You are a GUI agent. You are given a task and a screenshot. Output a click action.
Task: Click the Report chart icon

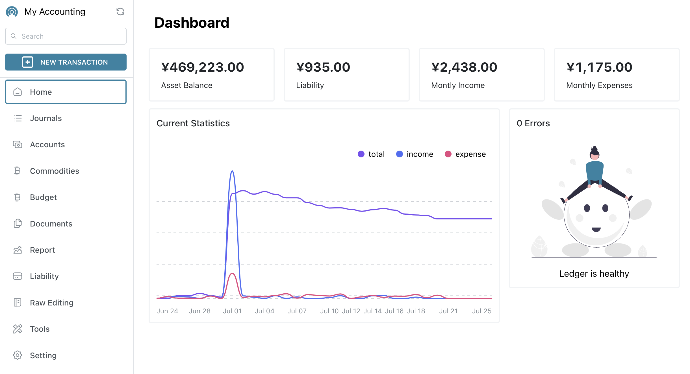18,250
